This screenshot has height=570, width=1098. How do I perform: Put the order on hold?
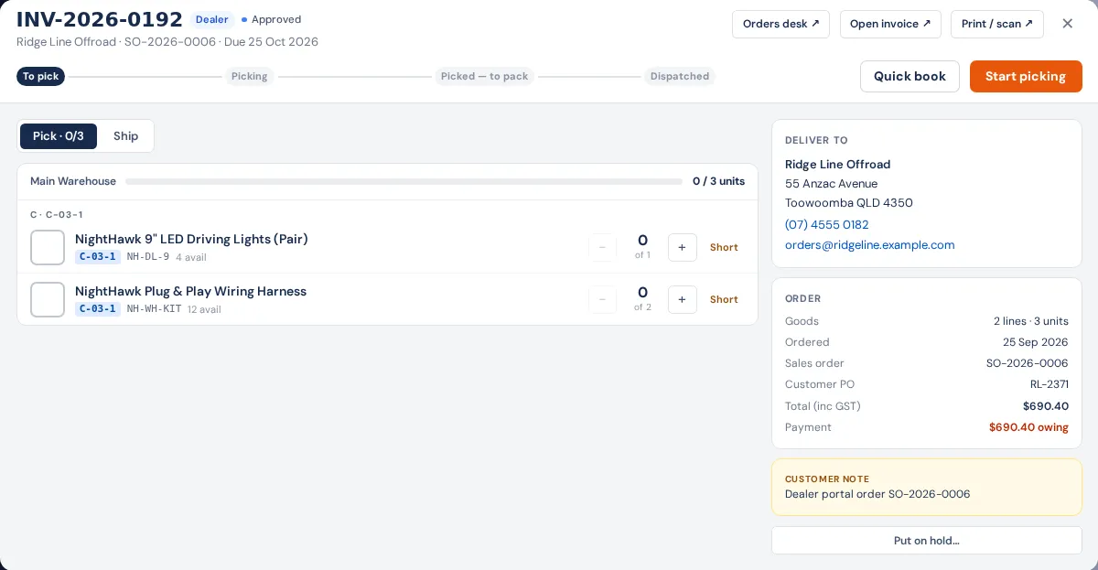(927, 540)
